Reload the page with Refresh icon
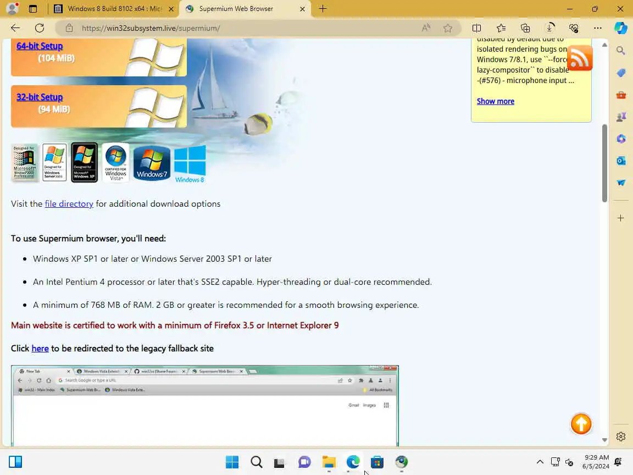Image resolution: width=633 pixels, height=475 pixels. (x=40, y=28)
